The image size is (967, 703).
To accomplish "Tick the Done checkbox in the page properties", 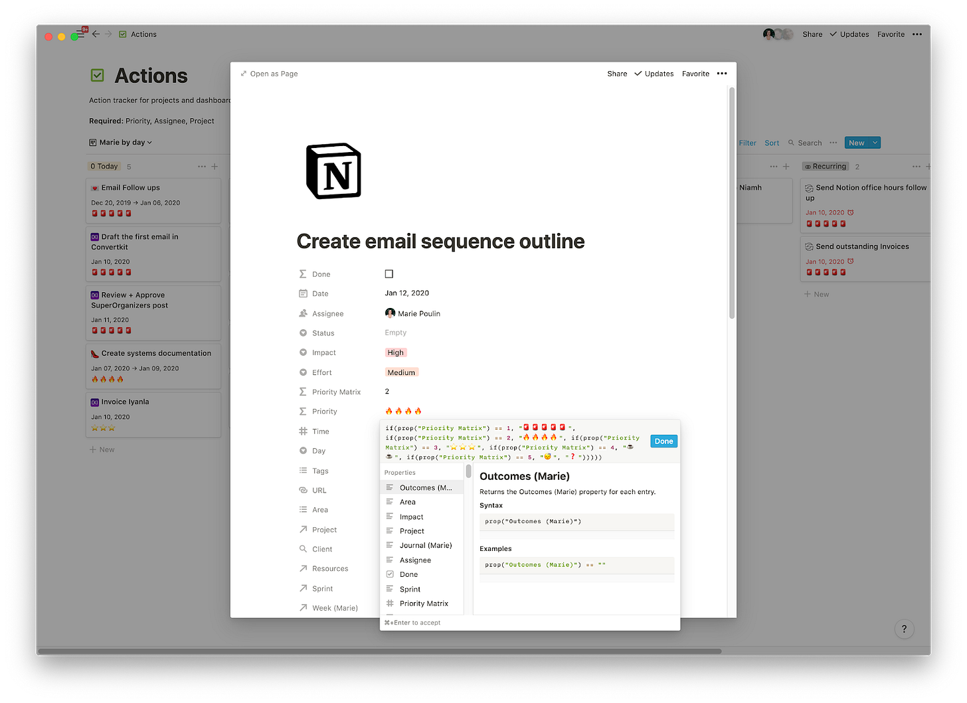I will click(x=389, y=274).
